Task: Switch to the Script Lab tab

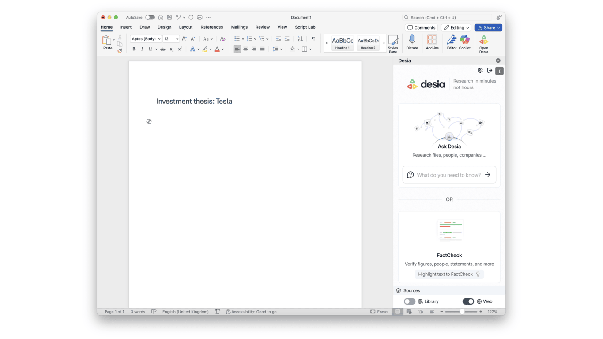Action: pyautogui.click(x=305, y=27)
